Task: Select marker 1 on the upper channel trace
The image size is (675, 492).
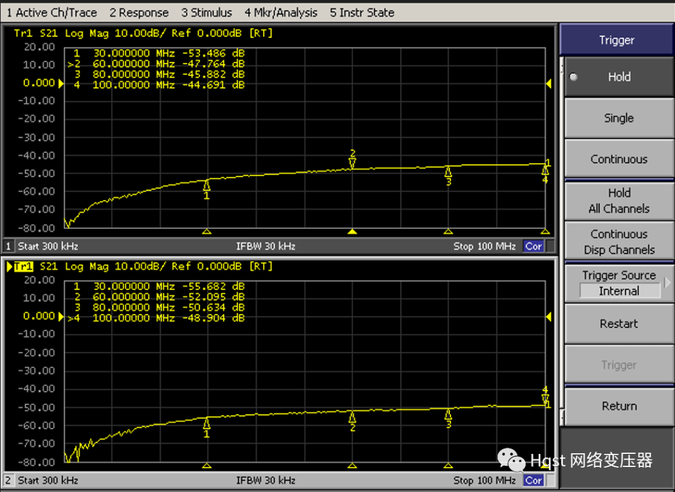Action: click(207, 186)
